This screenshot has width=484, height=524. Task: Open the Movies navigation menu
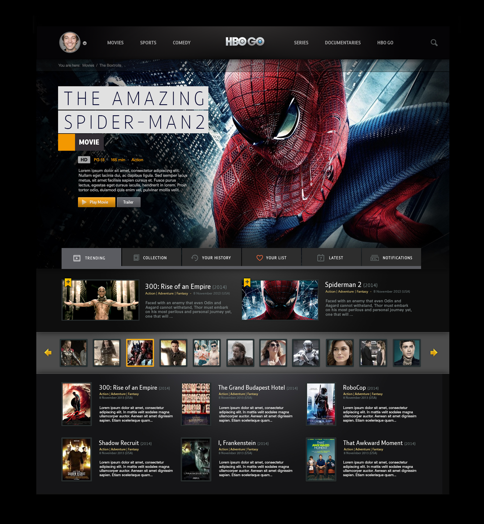[115, 43]
